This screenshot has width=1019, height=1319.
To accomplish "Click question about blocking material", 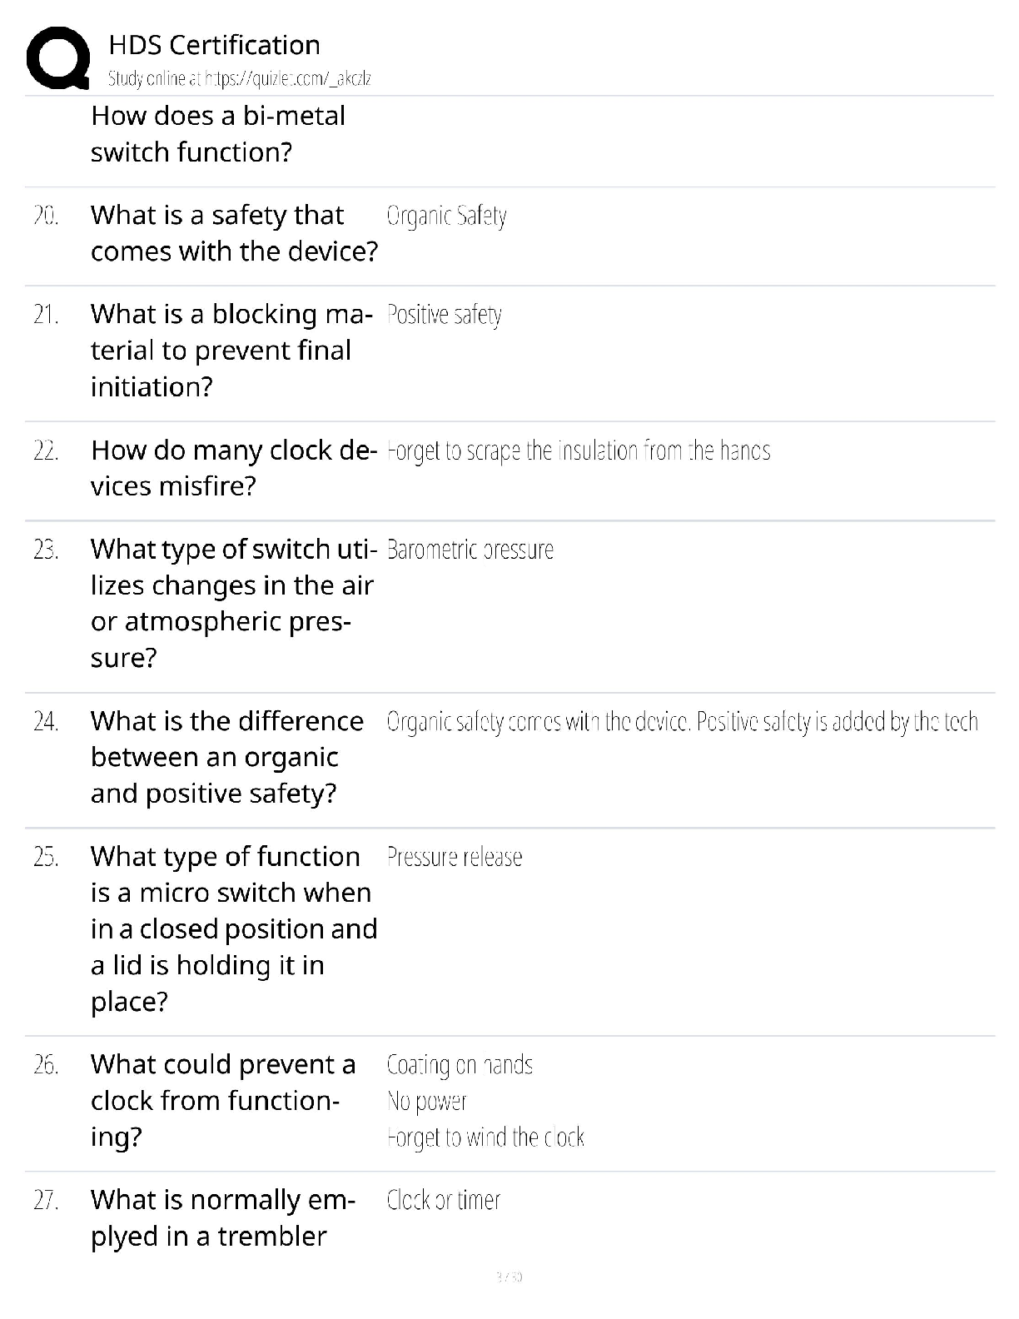I will pyautogui.click(x=231, y=351).
